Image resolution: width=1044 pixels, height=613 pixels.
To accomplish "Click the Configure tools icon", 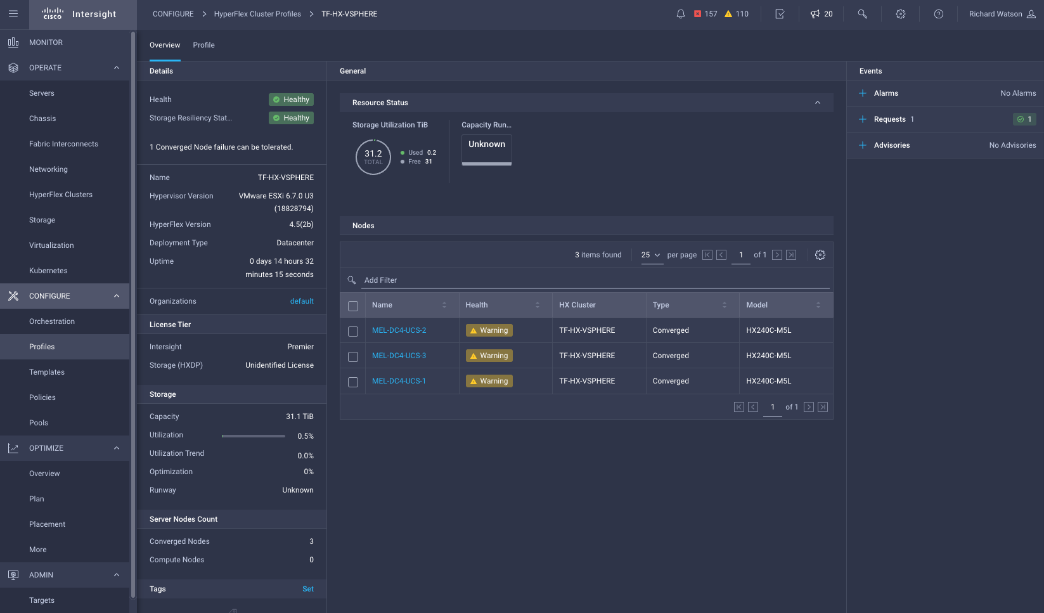I will coord(13,296).
